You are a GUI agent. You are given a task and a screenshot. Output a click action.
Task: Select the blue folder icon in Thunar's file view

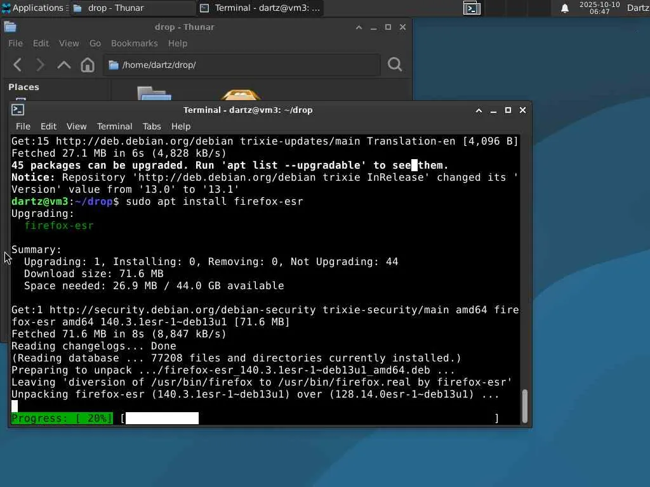point(154,94)
